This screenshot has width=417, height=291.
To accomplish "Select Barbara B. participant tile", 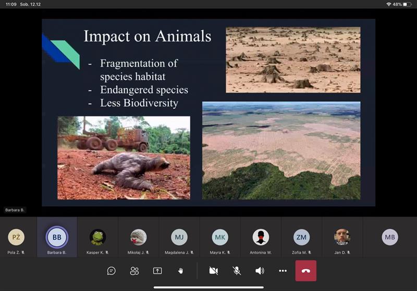I will click(57, 237).
